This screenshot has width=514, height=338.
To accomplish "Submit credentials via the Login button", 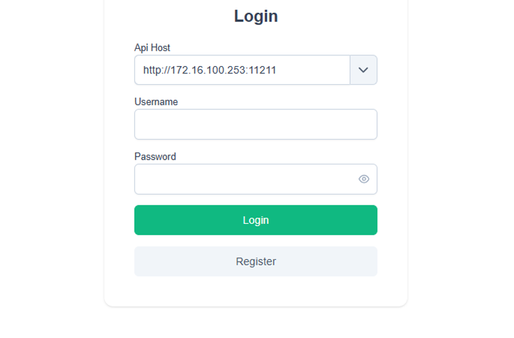I will pos(256,220).
